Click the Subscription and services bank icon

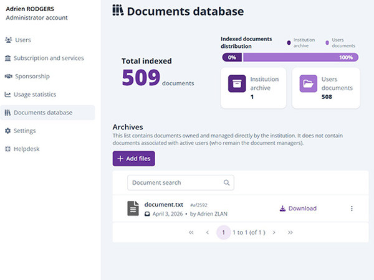[8, 58]
